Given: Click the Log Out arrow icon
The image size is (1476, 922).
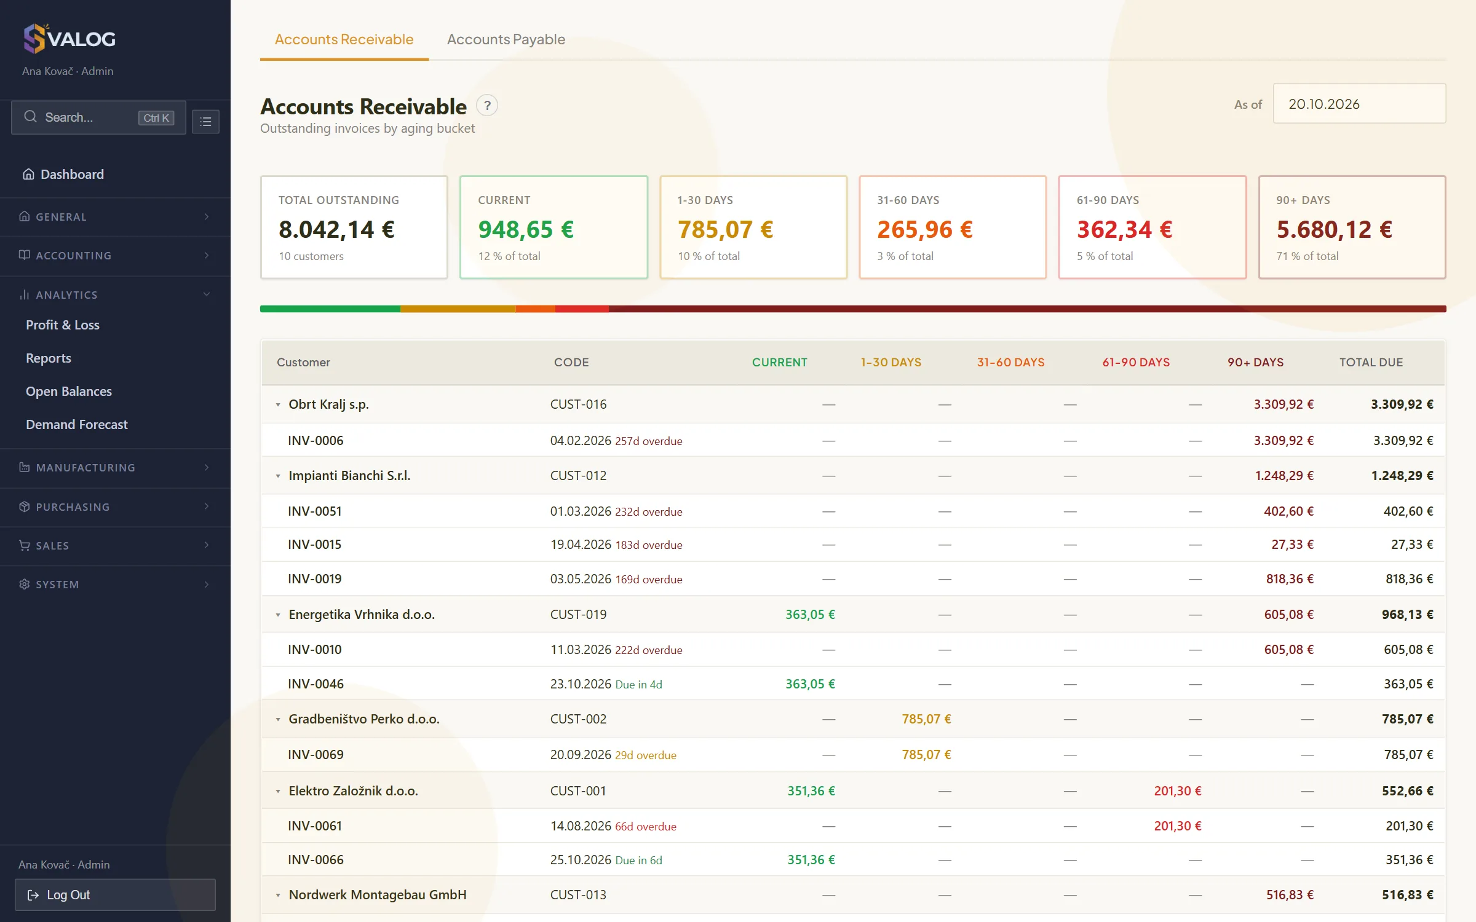Looking at the screenshot, I should 33,895.
